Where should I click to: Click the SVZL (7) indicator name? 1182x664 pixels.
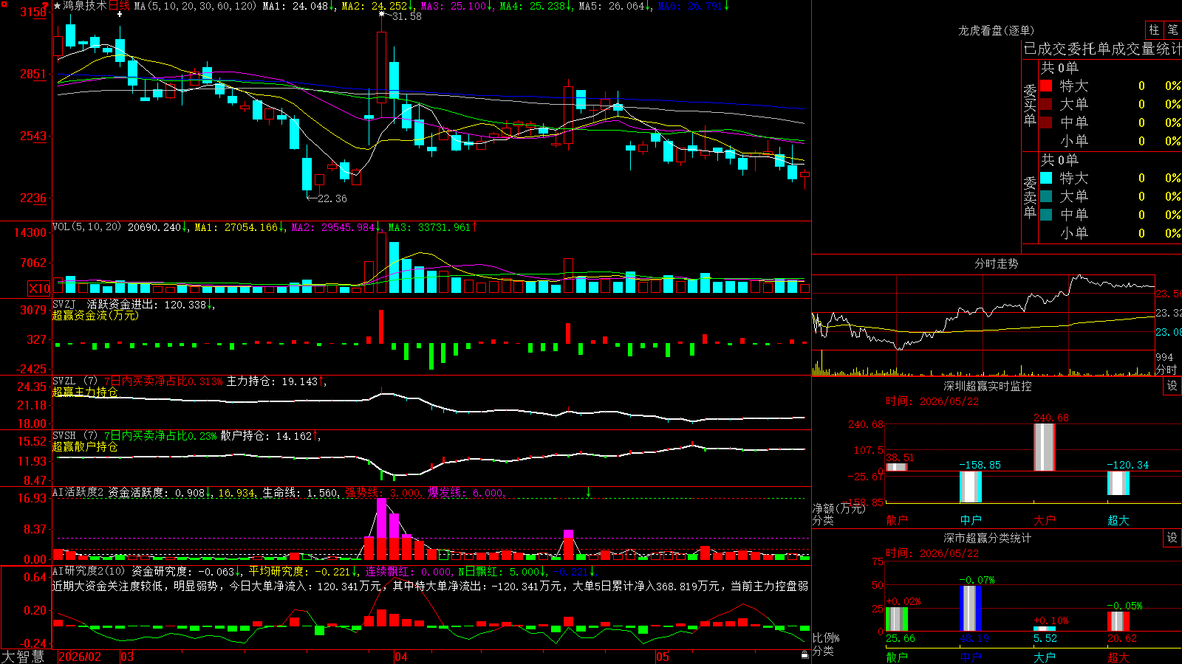coord(75,381)
